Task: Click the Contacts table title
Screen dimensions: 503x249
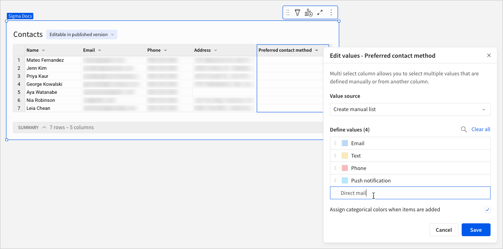Action: (x=28, y=34)
